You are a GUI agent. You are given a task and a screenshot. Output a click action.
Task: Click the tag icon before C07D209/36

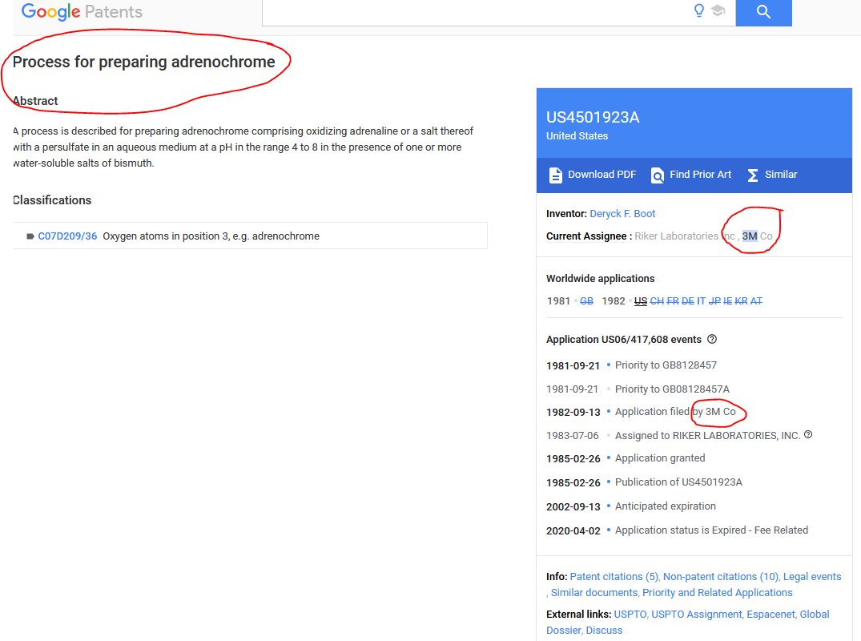point(30,236)
